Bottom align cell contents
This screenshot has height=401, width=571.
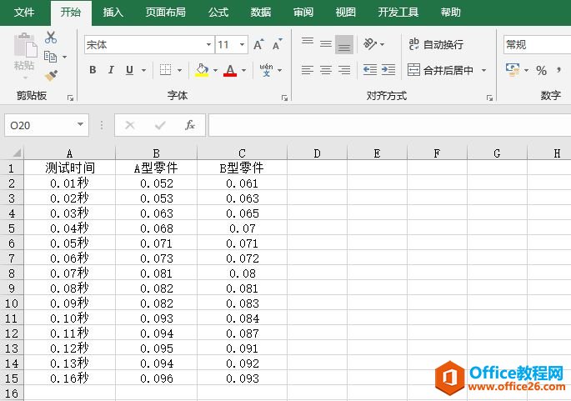(344, 44)
